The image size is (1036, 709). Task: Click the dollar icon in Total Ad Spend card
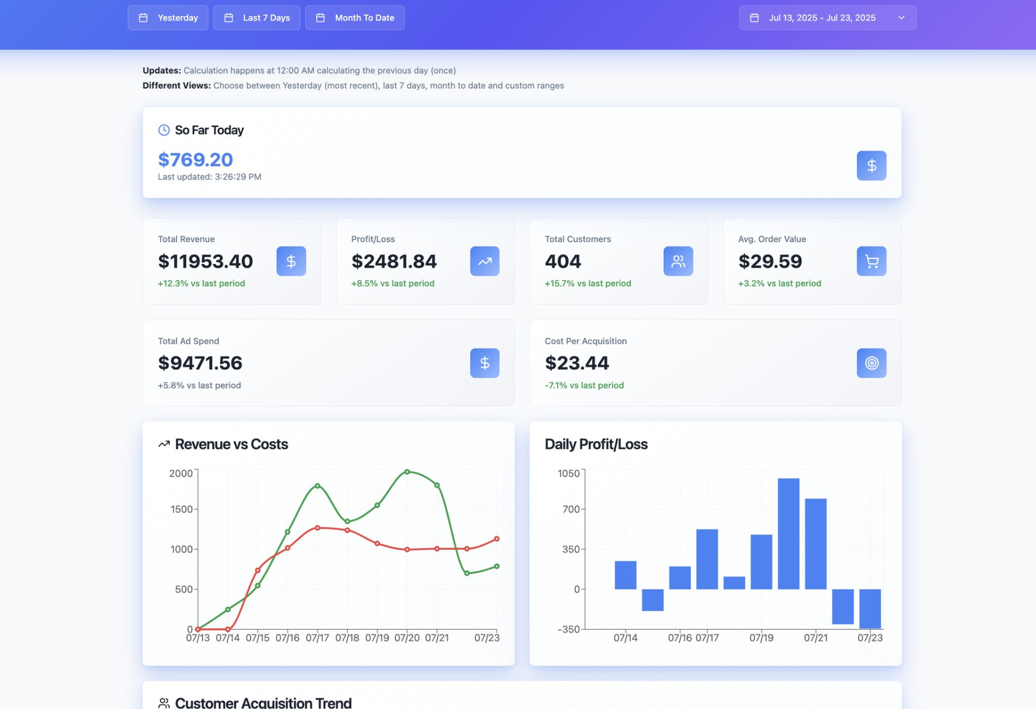point(485,363)
